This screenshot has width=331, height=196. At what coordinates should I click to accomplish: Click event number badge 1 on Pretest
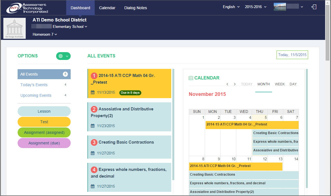(x=94, y=76)
